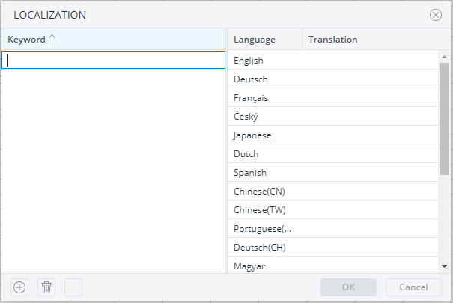Click the scrollbar up arrow

point(444,57)
